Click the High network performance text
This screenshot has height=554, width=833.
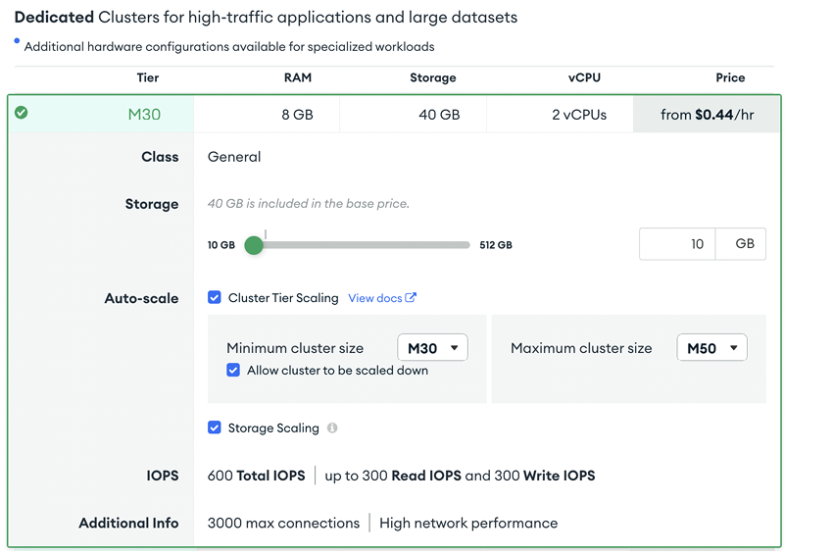click(x=468, y=524)
